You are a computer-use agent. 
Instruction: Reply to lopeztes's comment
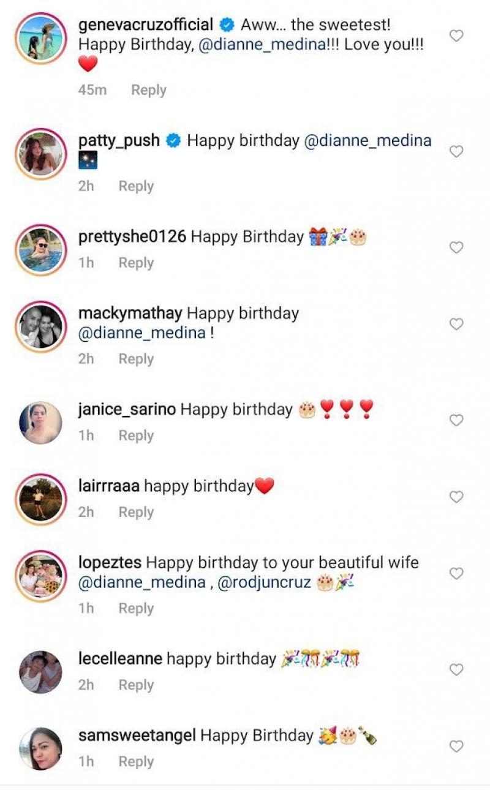point(135,608)
